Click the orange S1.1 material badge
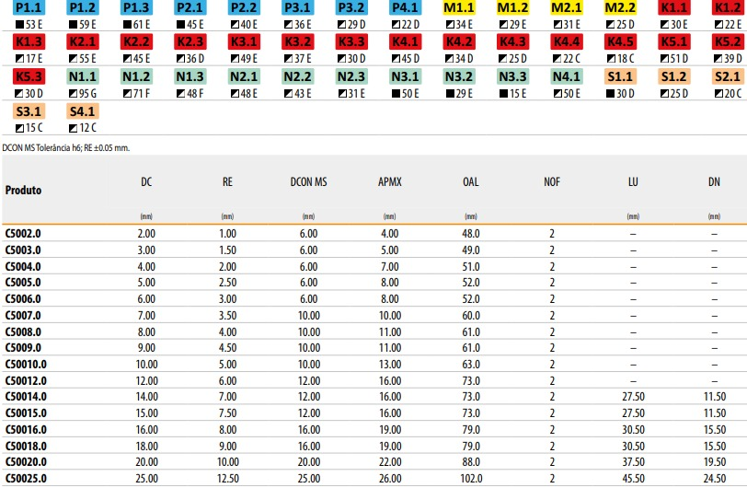 click(619, 77)
